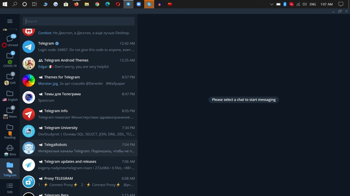Click ENG language indicator
The image size is (350, 196).
[313, 4]
